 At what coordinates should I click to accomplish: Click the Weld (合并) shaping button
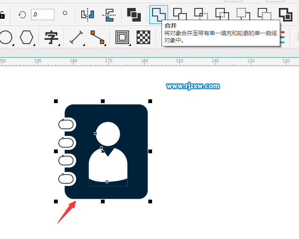pos(159,14)
